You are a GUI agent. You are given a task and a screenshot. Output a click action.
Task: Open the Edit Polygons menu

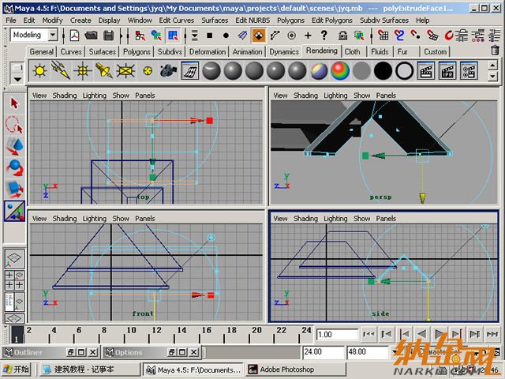(x=328, y=20)
